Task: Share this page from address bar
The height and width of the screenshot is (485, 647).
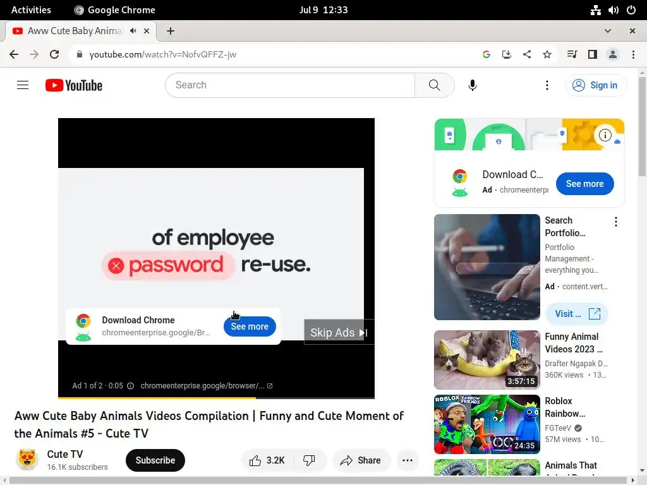Action: click(x=527, y=54)
